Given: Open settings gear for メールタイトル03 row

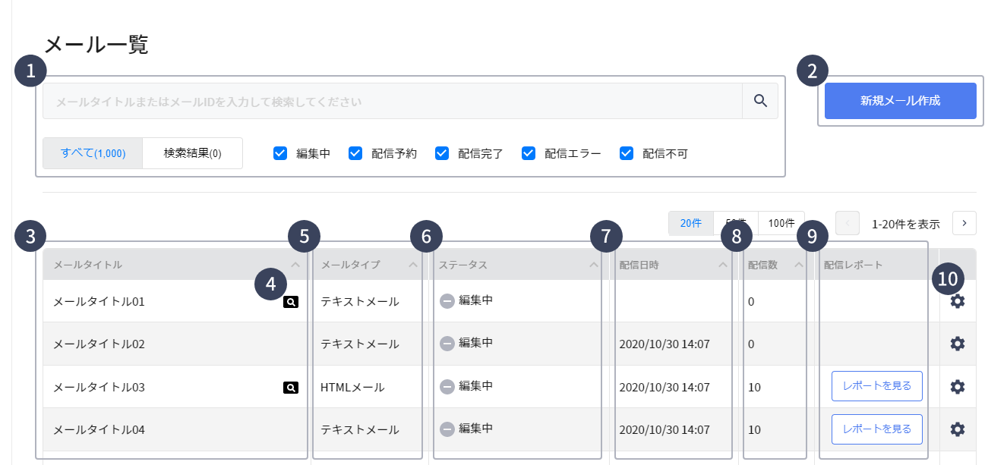Looking at the screenshot, I should (x=958, y=387).
